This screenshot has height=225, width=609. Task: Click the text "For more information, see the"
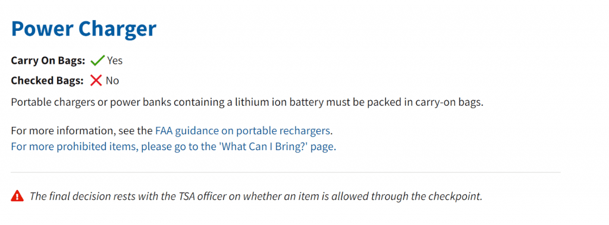pyautogui.click(x=82, y=131)
